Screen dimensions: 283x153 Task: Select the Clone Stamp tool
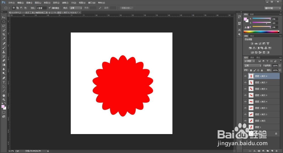point(4,52)
